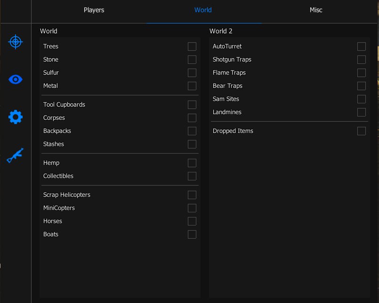Check the Collectibles option
Viewport: 379px width, 303px height.
[192, 176]
